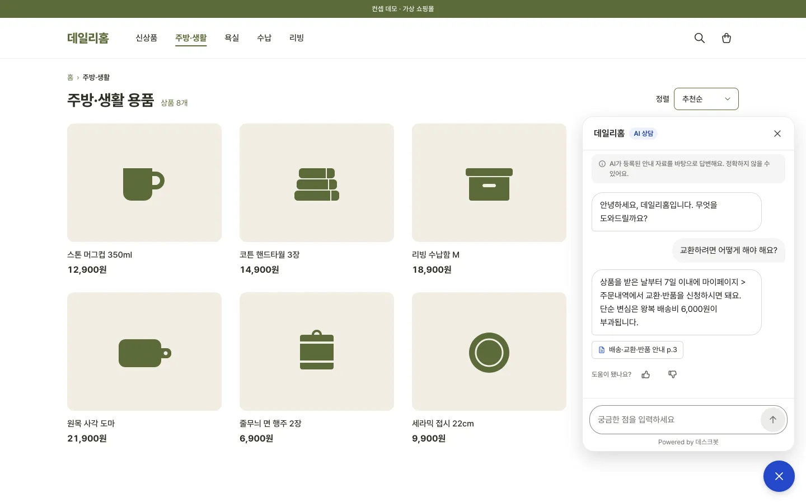Close the AI chat panel with the X

[x=777, y=134]
